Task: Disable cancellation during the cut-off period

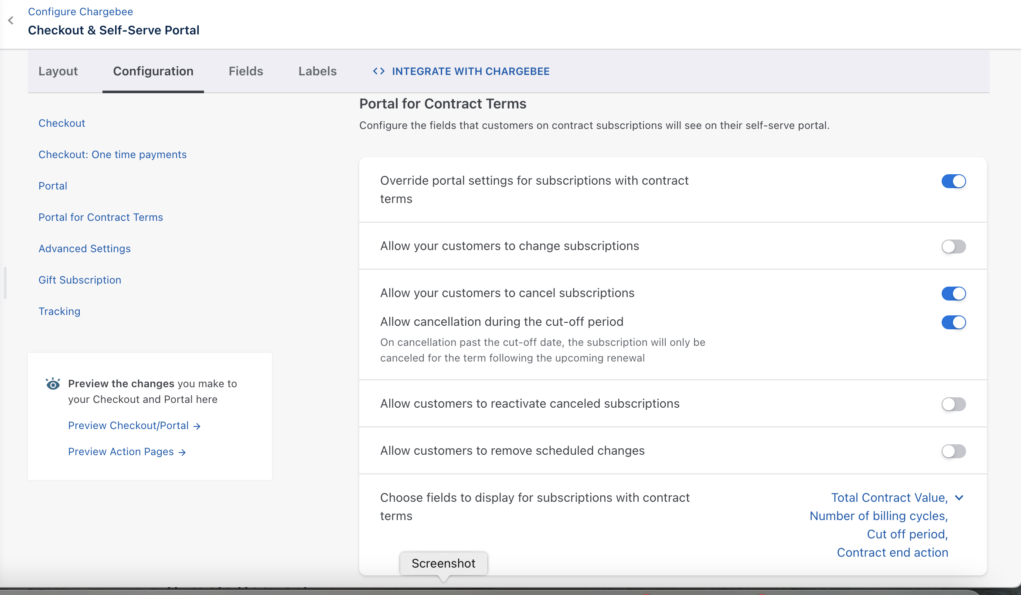Action: coord(953,322)
